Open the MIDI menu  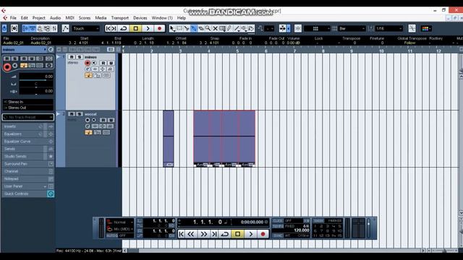69,18
